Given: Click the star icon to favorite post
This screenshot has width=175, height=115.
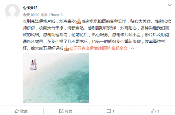Looking at the screenshot, I should 16,111.
